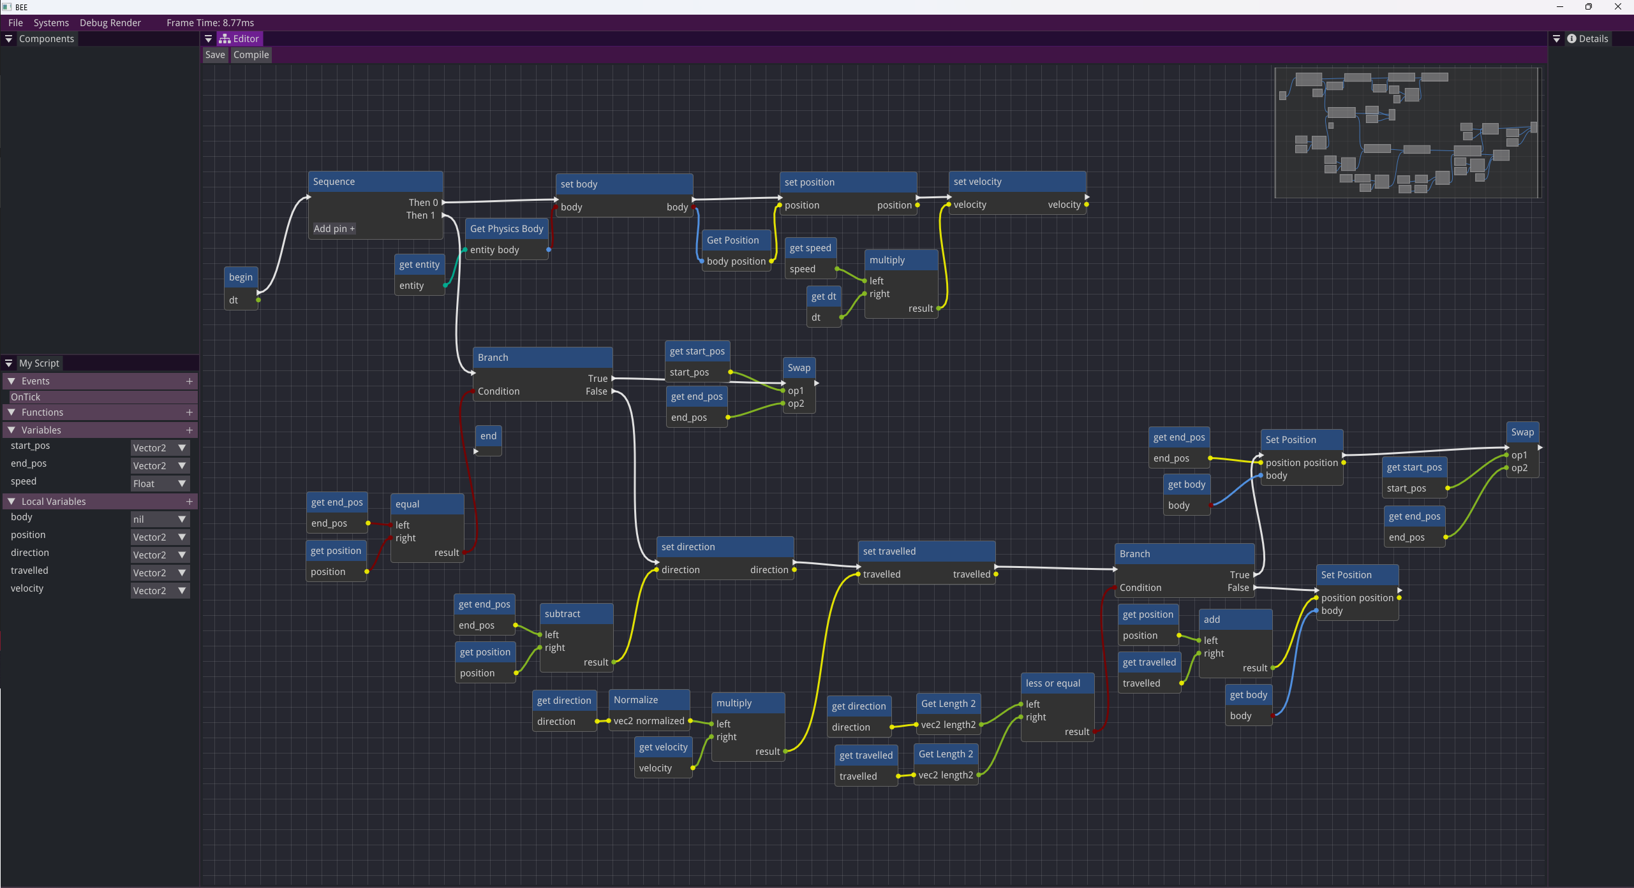Click the Compile button
Viewport: 1634px width, 888px height.
pos(251,55)
